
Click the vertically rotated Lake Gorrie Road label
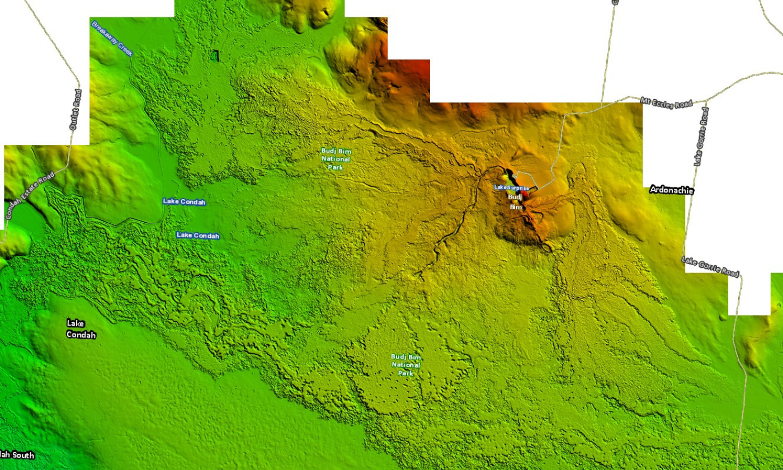[x=701, y=138]
